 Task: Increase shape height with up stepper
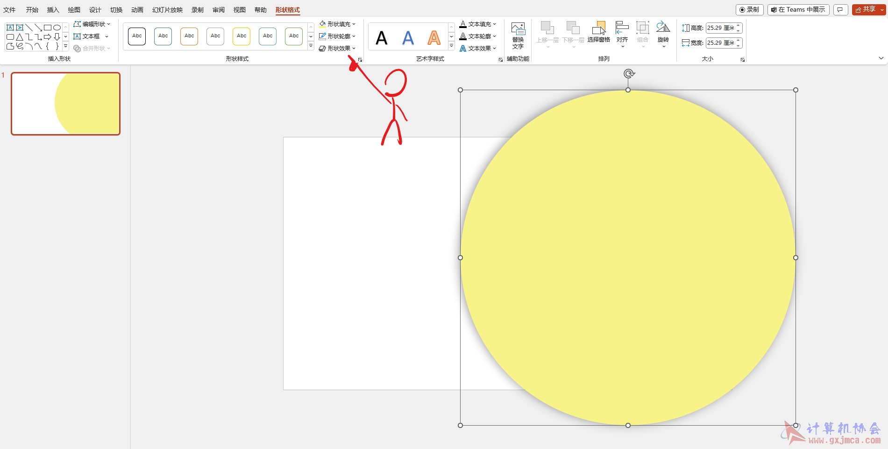pyautogui.click(x=739, y=26)
